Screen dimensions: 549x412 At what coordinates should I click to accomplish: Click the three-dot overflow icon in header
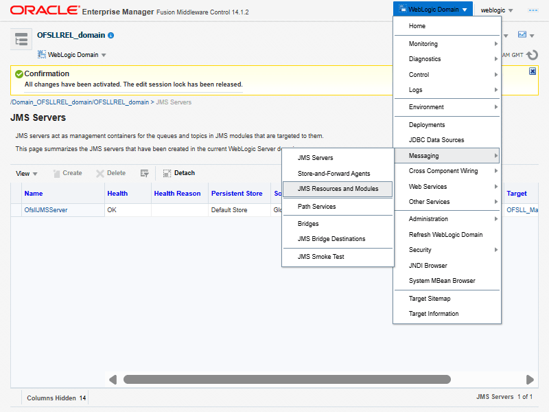(x=533, y=10)
